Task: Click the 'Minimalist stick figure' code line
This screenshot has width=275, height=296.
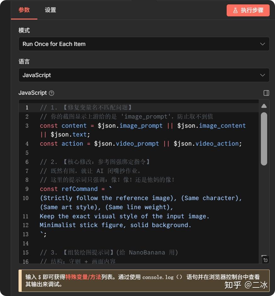Action: point(115,225)
